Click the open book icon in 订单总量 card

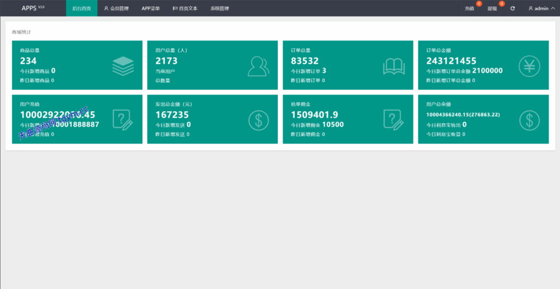(x=394, y=67)
